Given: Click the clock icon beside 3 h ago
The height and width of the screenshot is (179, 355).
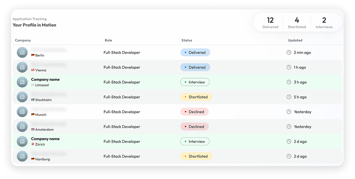Looking at the screenshot, I should pyautogui.click(x=289, y=82).
